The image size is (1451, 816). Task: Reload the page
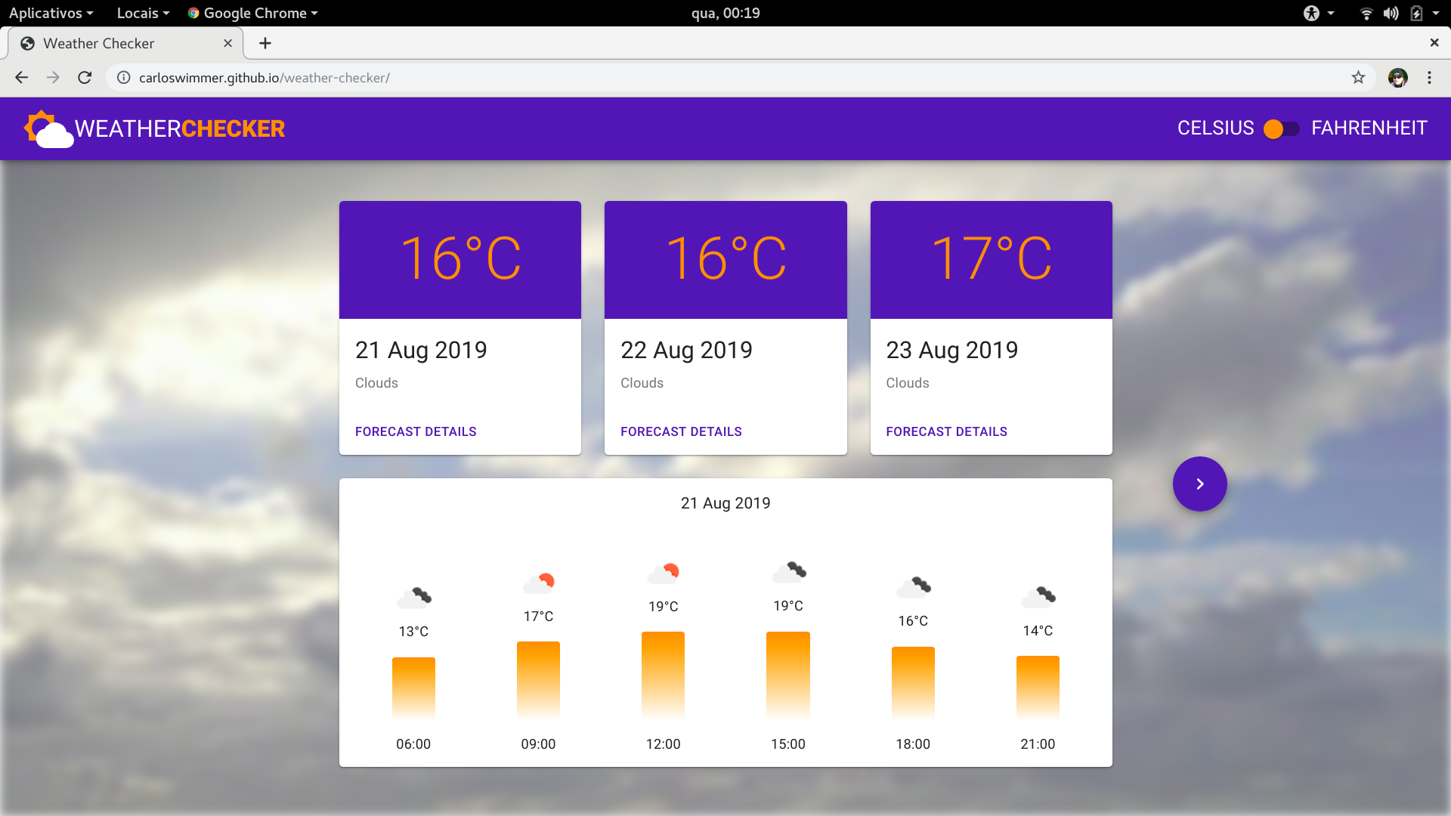tap(85, 78)
